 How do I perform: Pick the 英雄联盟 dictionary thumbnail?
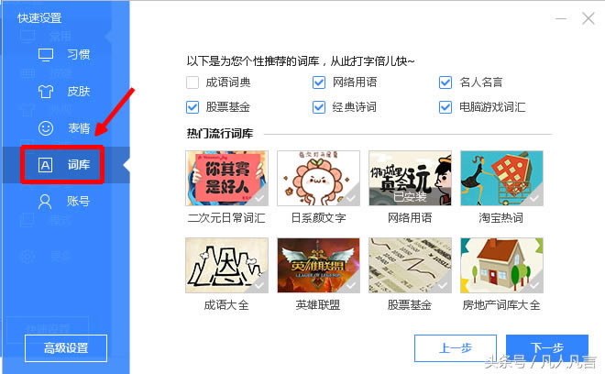(x=318, y=266)
